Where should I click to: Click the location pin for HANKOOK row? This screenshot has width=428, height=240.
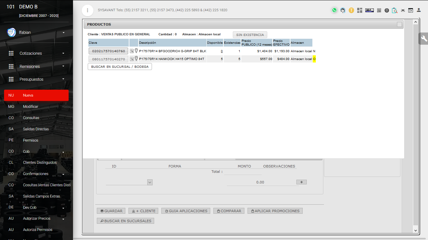pyautogui.click(x=136, y=58)
